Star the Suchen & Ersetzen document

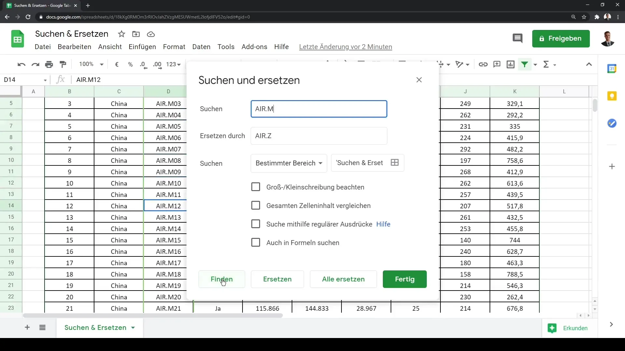coord(121,34)
